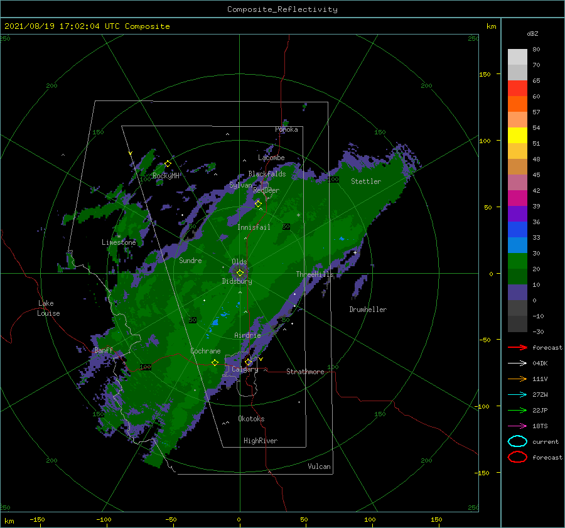Screen dimensions: 565x528
Task: Click the magenta 18TS arrow legend icon
Action: (517, 426)
